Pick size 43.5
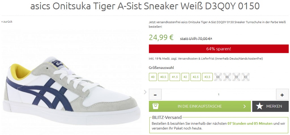 [207, 77]
